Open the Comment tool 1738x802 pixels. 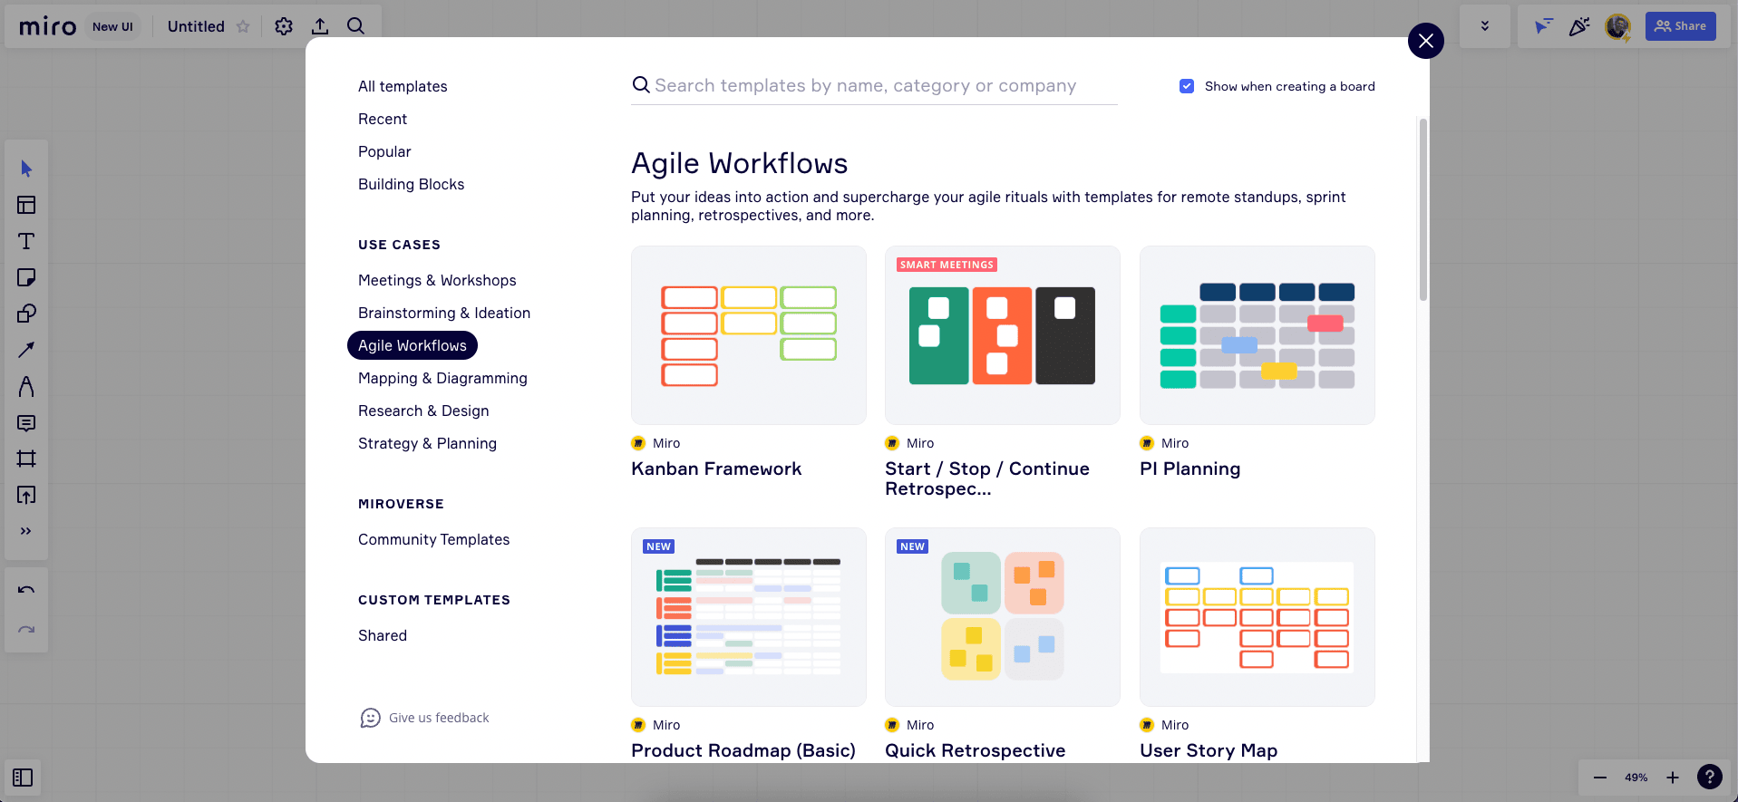pyautogui.click(x=26, y=422)
